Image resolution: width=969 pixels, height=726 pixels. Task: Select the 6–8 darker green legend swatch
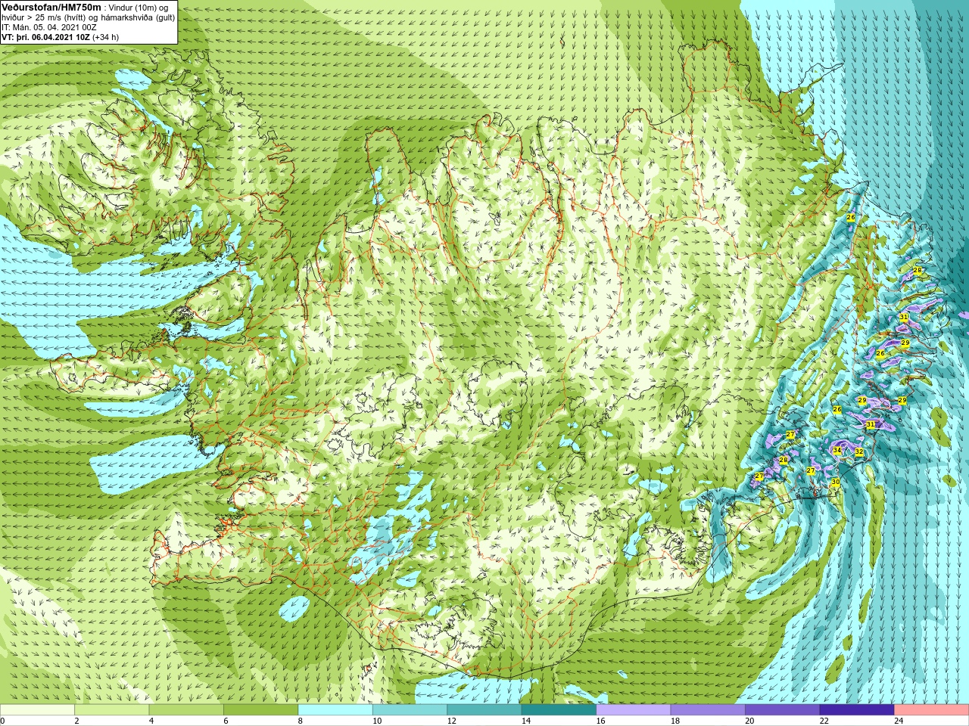click(260, 710)
